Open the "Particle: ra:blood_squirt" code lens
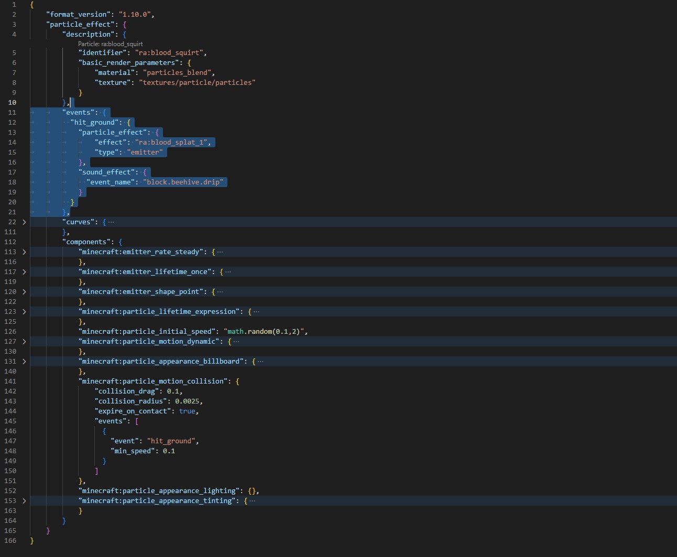 tap(111, 44)
